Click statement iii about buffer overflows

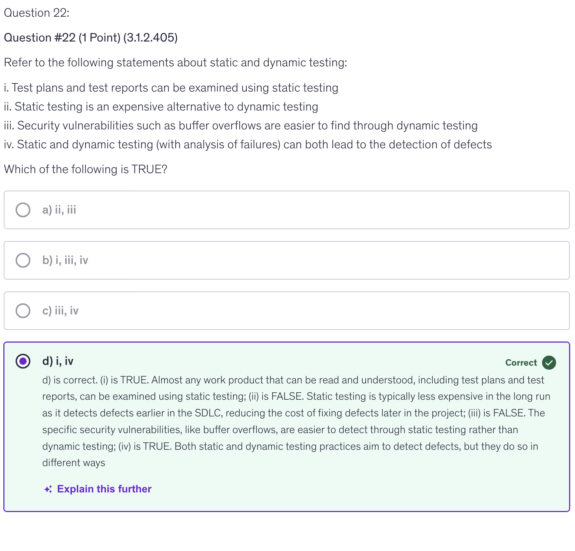coord(241,126)
